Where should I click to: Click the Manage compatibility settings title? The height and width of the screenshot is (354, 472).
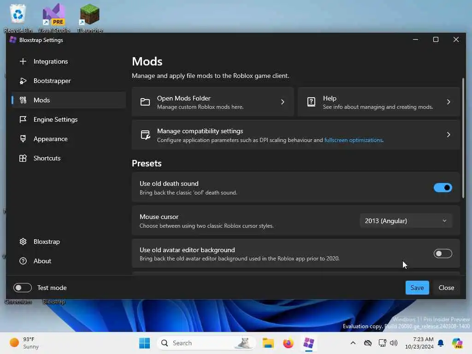pos(200,131)
